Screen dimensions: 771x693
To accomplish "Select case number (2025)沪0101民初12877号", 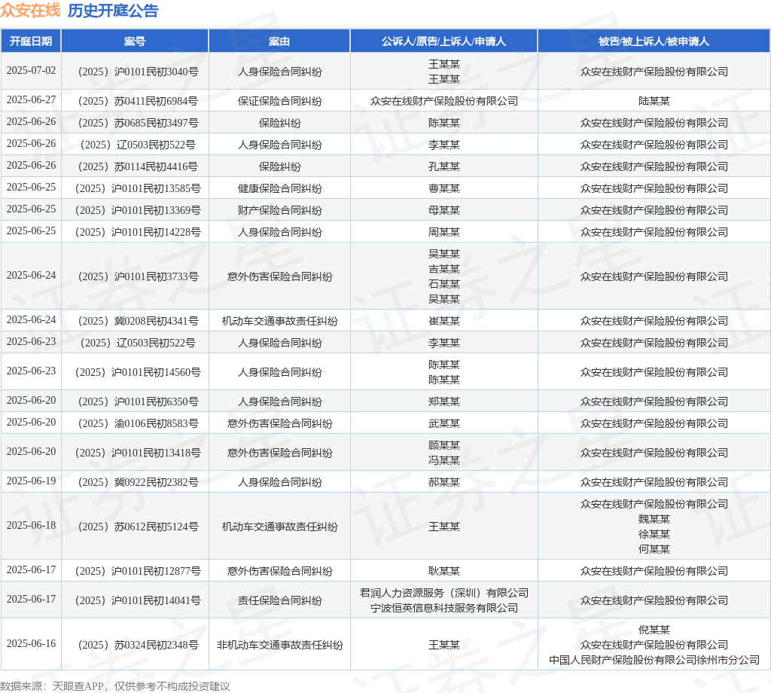I will [x=135, y=571].
